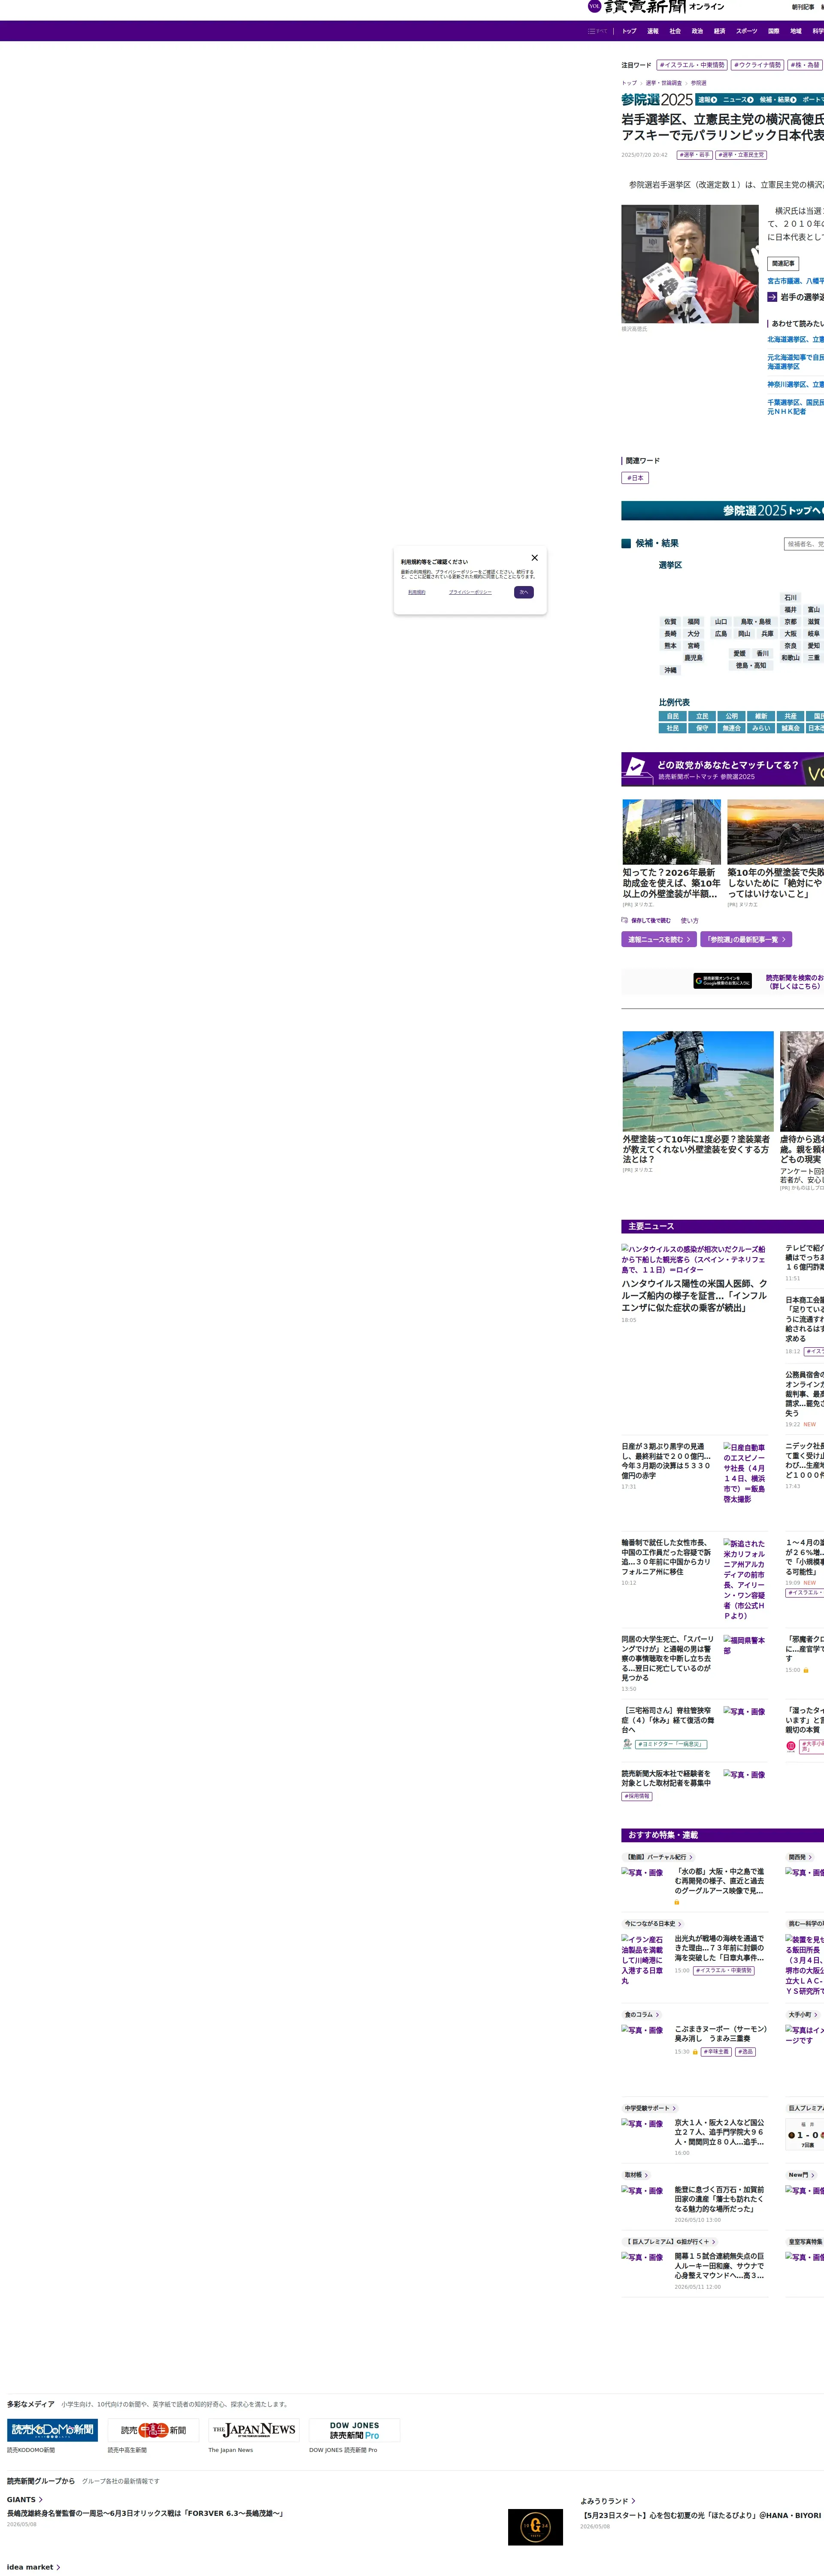The height and width of the screenshot is (2576, 824).
Task: Click the 保存して後で読む folder icon
Action: pos(625,920)
